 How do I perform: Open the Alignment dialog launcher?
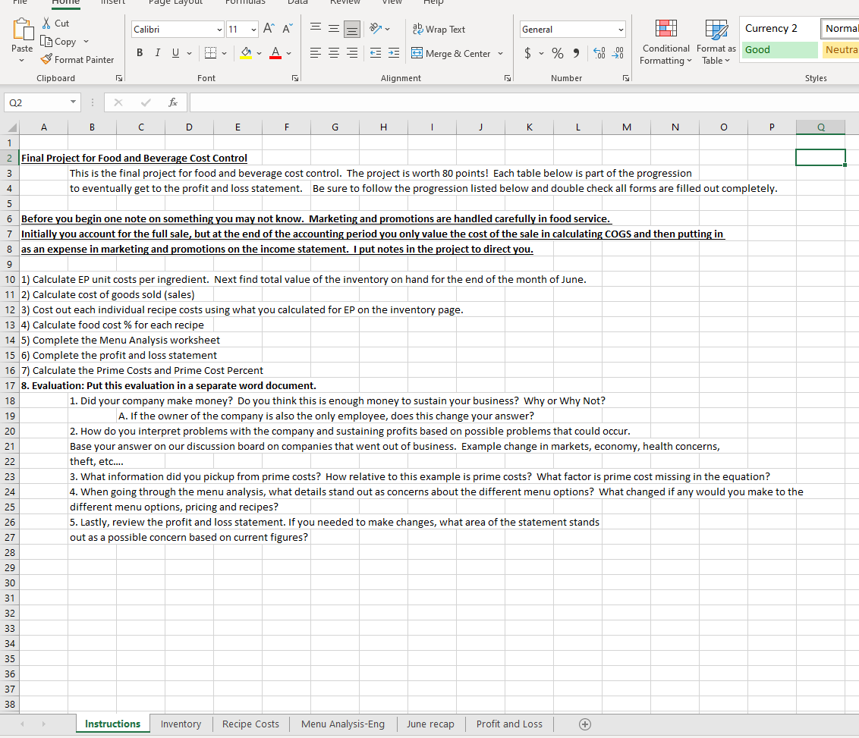(x=508, y=78)
